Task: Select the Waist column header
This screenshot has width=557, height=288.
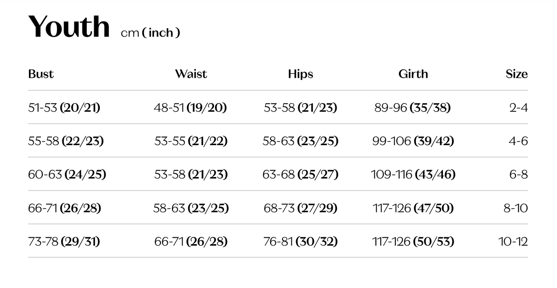Action: pos(191,74)
